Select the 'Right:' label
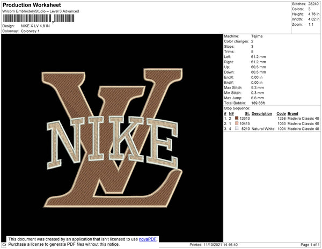This screenshot has height=249, width=322. pos(229,62)
